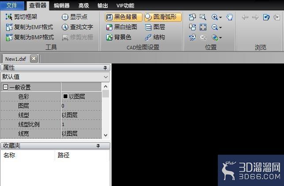Image resolution: width=284 pixels, height=186 pixels.
Task: Click the back arrow in 浏览 group
Action: click(245, 17)
